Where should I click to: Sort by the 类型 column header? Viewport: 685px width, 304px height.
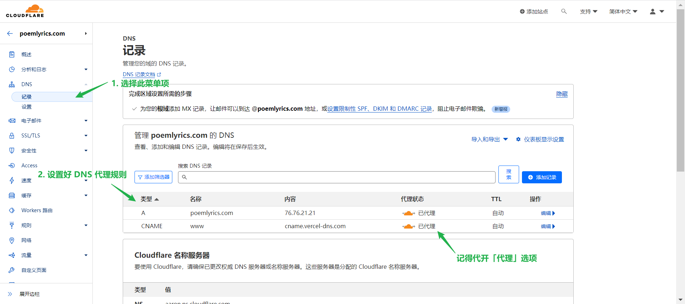[x=149, y=199]
